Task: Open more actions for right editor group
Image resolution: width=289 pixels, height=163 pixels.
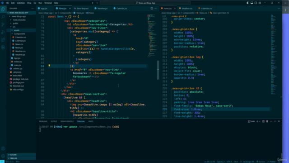Action: click(279, 8)
